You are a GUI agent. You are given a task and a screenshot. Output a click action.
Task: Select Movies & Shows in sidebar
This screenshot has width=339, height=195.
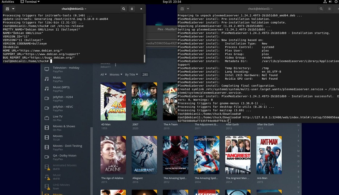(x=64, y=126)
